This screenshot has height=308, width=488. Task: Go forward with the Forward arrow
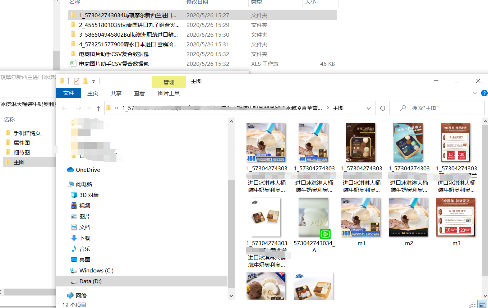click(x=78, y=108)
